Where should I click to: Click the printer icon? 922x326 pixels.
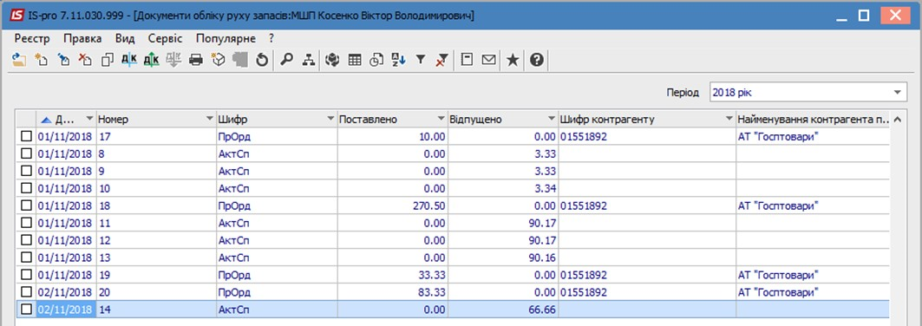pos(196,60)
